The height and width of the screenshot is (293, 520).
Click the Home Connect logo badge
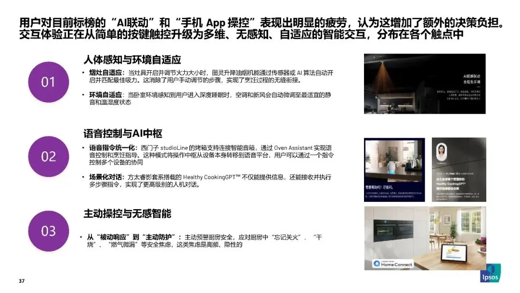(x=393, y=264)
